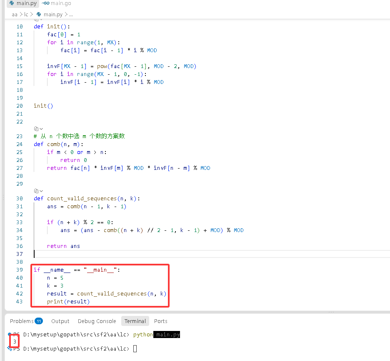The image size is (390, 361).
Task: Open the breadcrumb symbol ellipsis
Action: (71, 15)
